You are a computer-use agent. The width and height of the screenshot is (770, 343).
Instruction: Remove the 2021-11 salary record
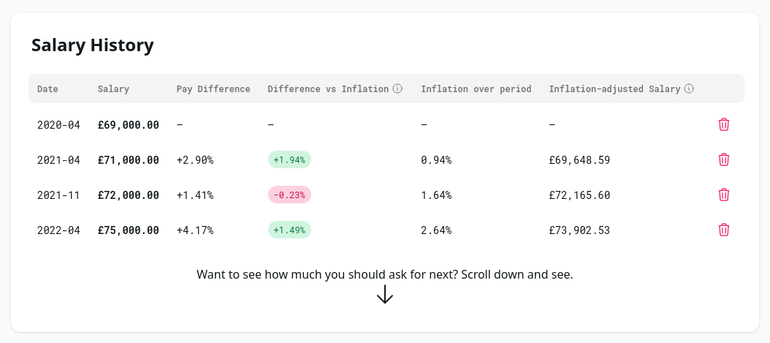pyautogui.click(x=724, y=195)
